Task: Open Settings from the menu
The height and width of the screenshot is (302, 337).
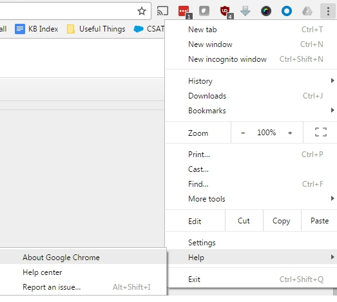Action: [x=251, y=243]
